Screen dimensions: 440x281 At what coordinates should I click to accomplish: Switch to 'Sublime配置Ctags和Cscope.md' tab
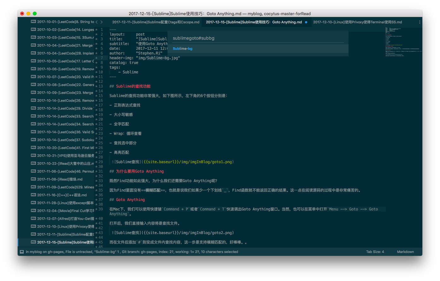pyautogui.click(x=156, y=22)
